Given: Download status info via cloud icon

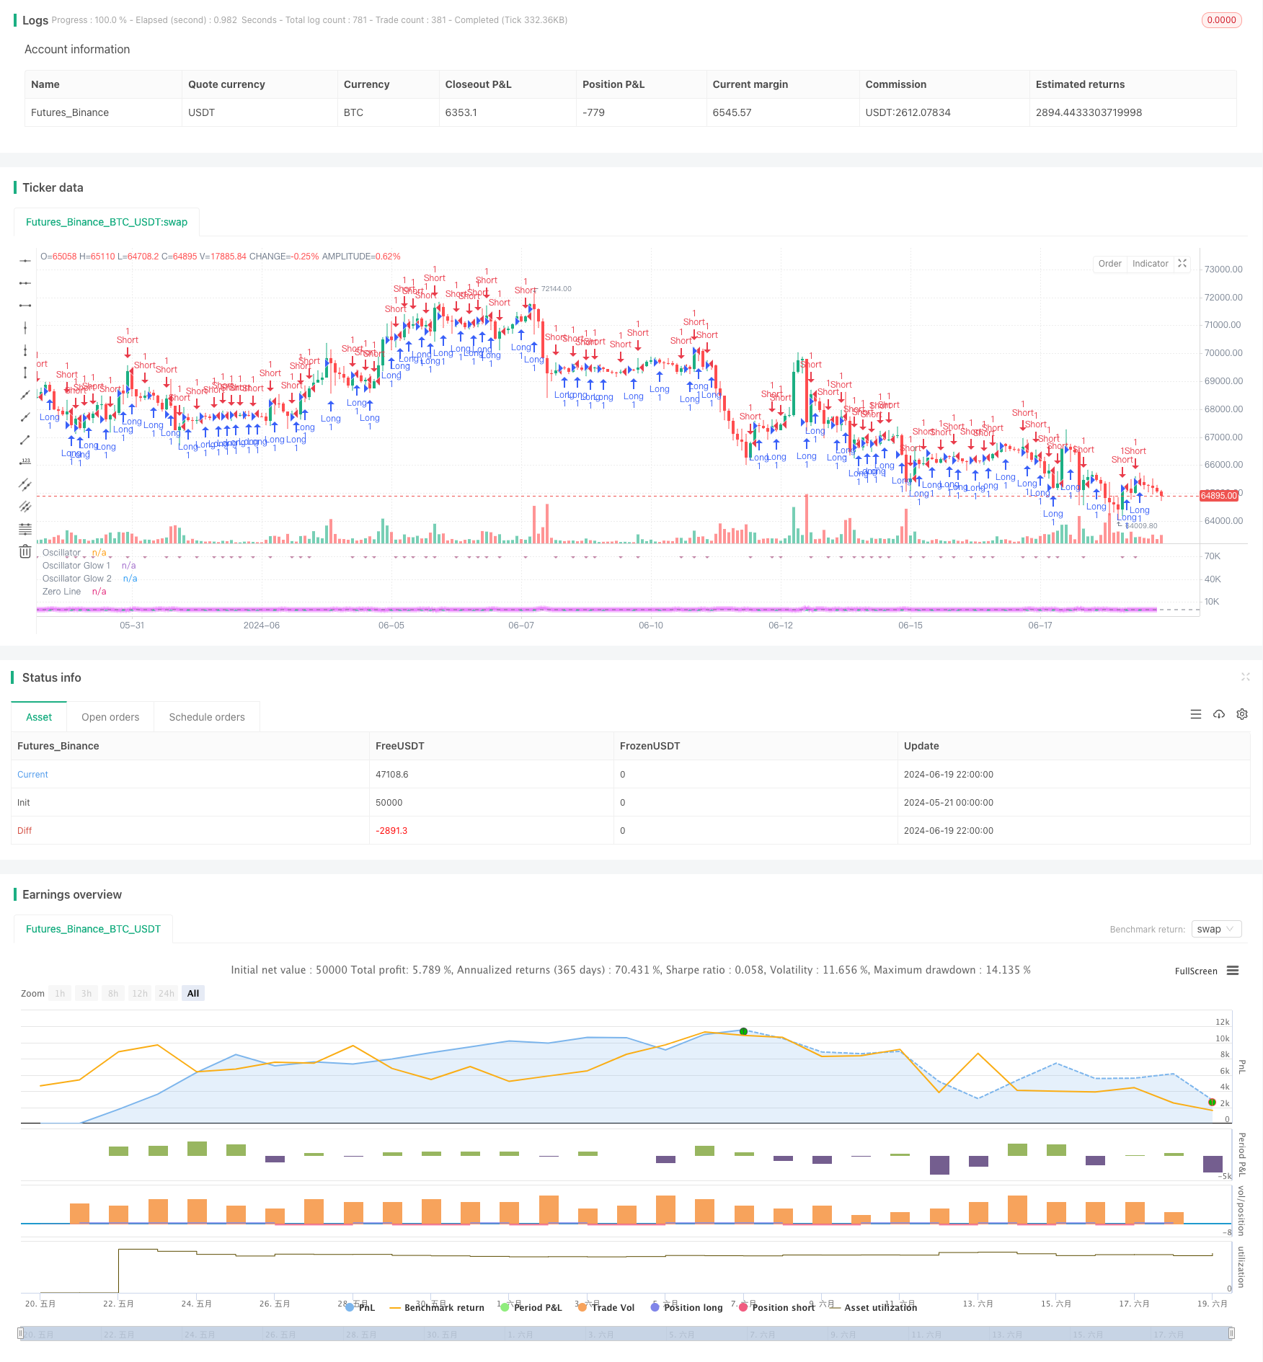Looking at the screenshot, I should (1219, 714).
